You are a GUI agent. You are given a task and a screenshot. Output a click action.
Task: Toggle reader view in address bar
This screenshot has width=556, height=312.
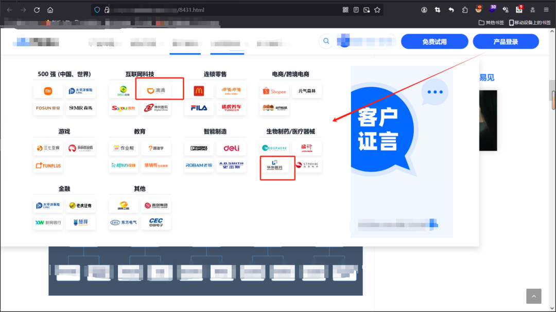[x=356, y=10]
